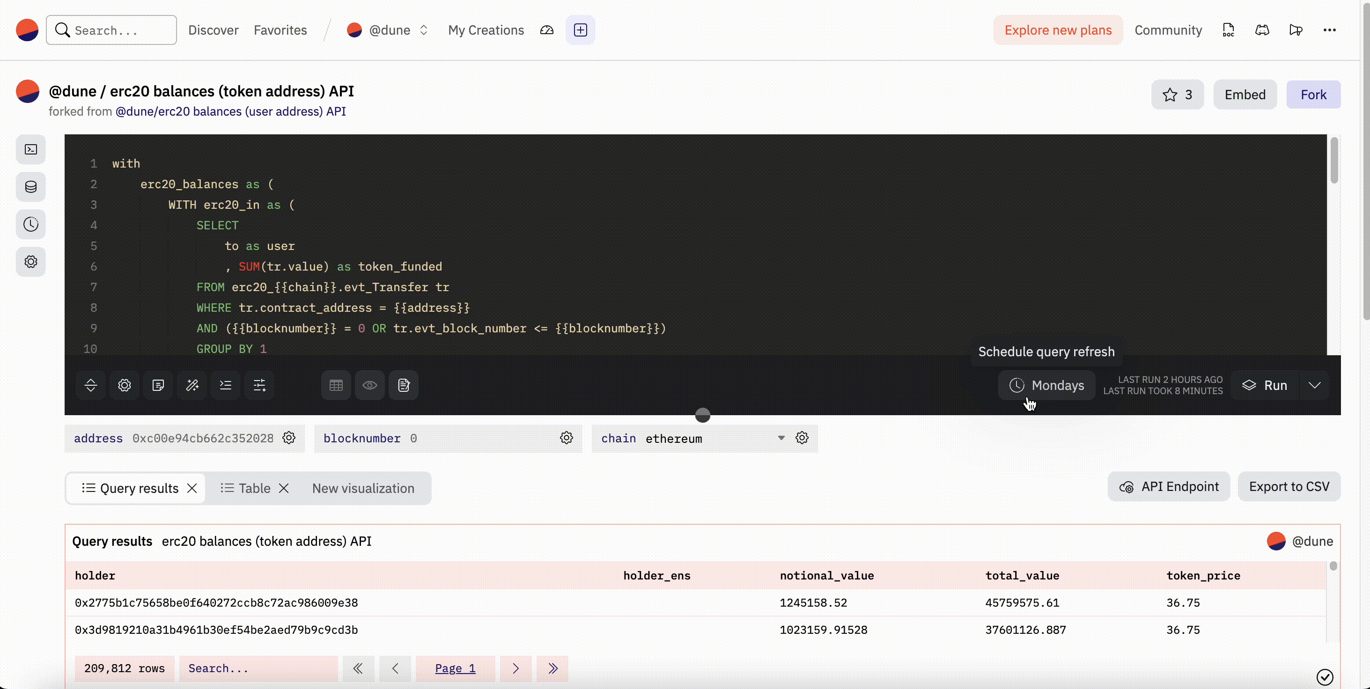
Task: Click the editor resize drag handle
Action: (x=702, y=415)
